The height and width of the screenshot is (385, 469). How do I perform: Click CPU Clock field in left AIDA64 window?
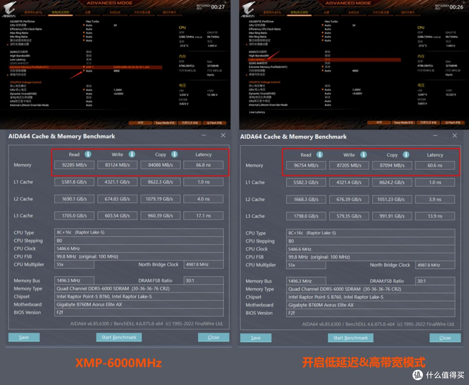139,248
